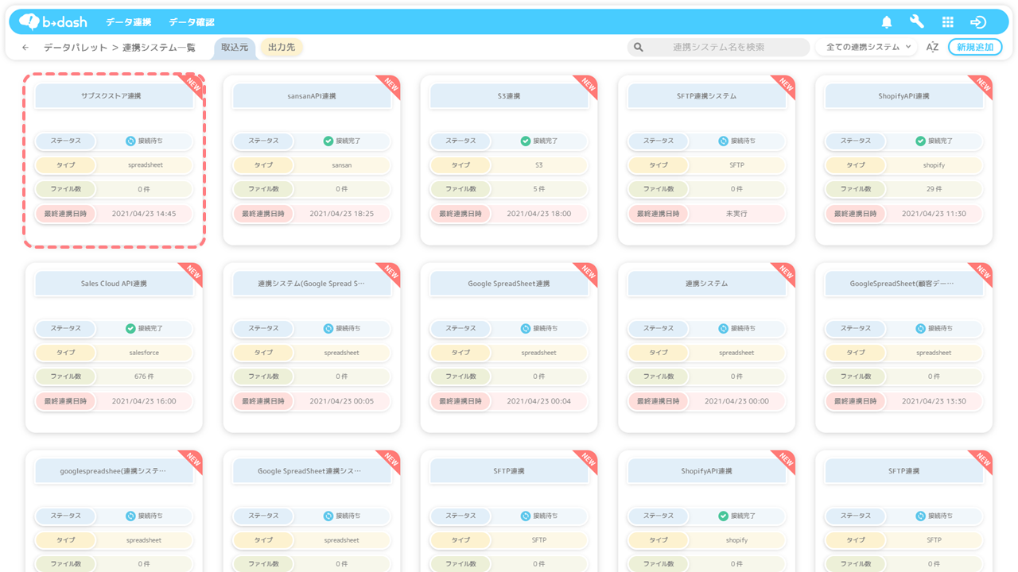Click the 2021/04/23 18:25 timestamp

(x=342, y=214)
